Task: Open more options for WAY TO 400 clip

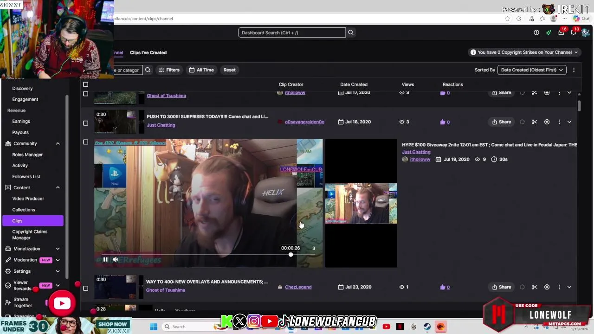Action: click(559, 287)
